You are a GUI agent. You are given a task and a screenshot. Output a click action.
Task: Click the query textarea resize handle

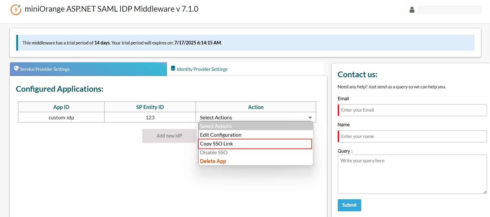click(x=485, y=192)
